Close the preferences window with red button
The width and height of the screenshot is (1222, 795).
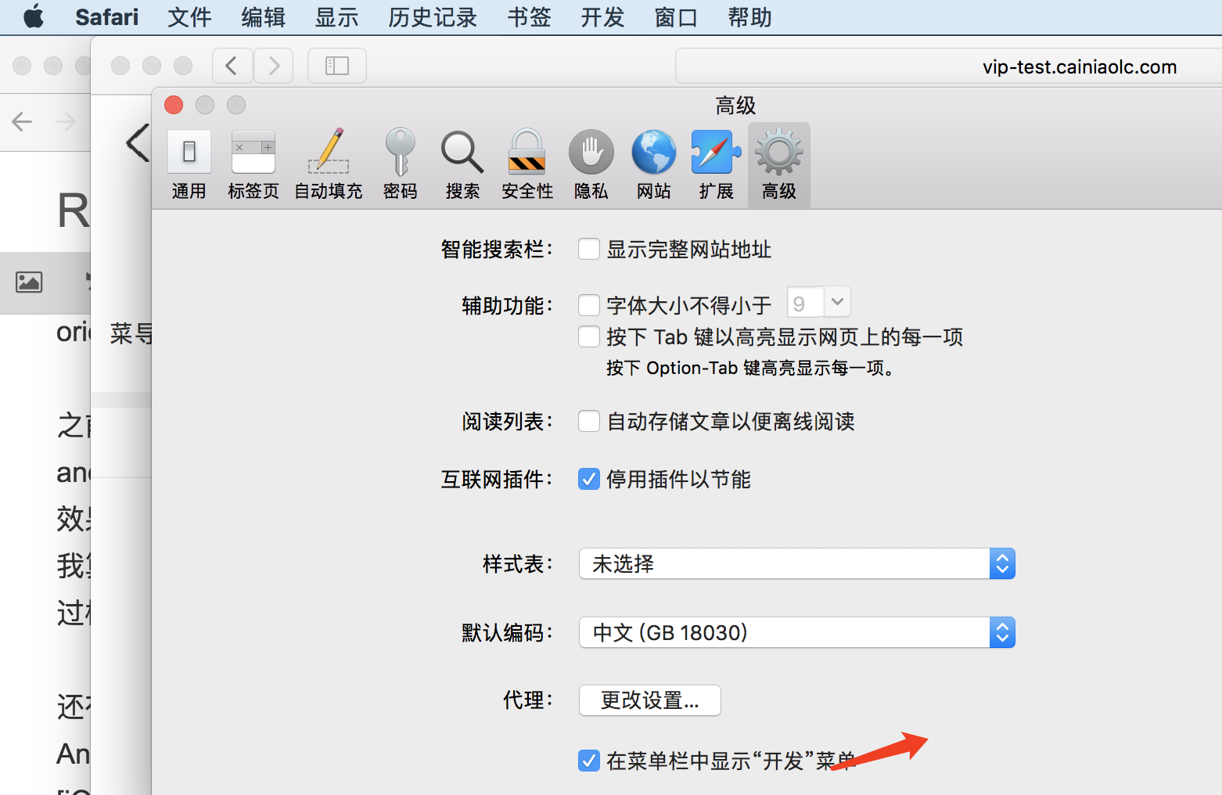click(174, 104)
